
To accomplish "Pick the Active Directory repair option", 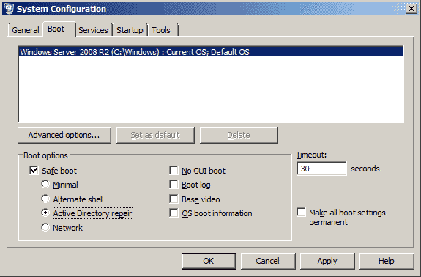I will coord(45,213).
